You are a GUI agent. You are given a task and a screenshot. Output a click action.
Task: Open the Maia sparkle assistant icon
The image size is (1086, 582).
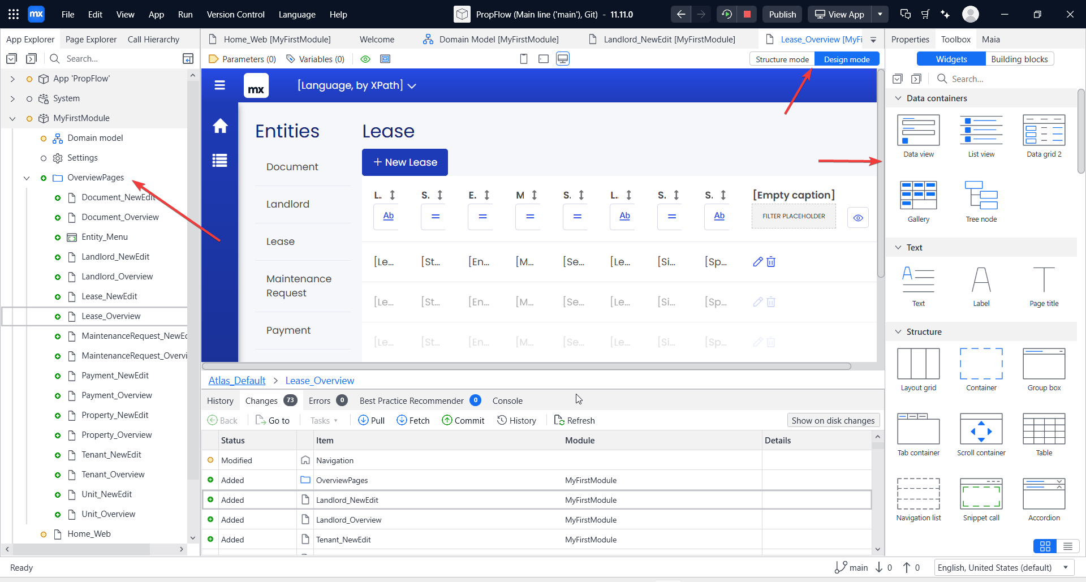945,14
